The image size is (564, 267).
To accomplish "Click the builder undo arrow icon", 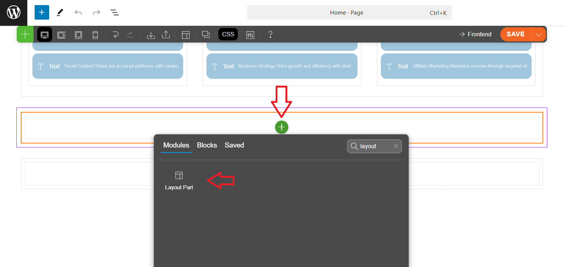I will click(x=116, y=35).
